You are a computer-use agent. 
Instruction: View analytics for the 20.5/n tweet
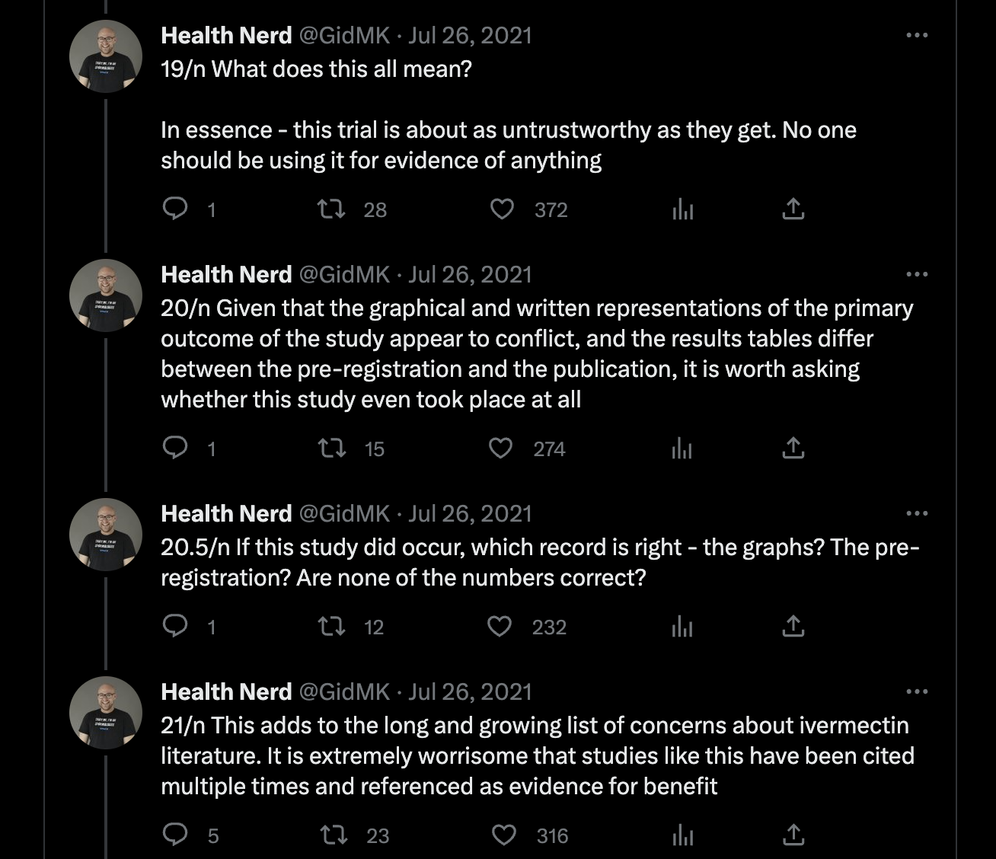(x=683, y=626)
